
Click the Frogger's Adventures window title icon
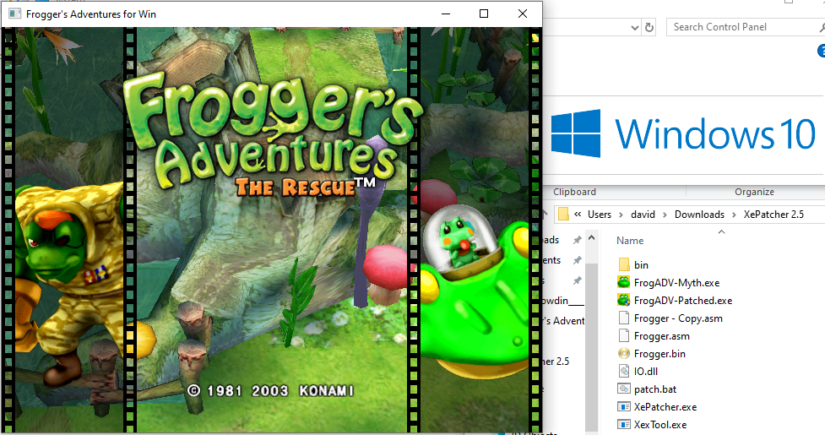14,14
